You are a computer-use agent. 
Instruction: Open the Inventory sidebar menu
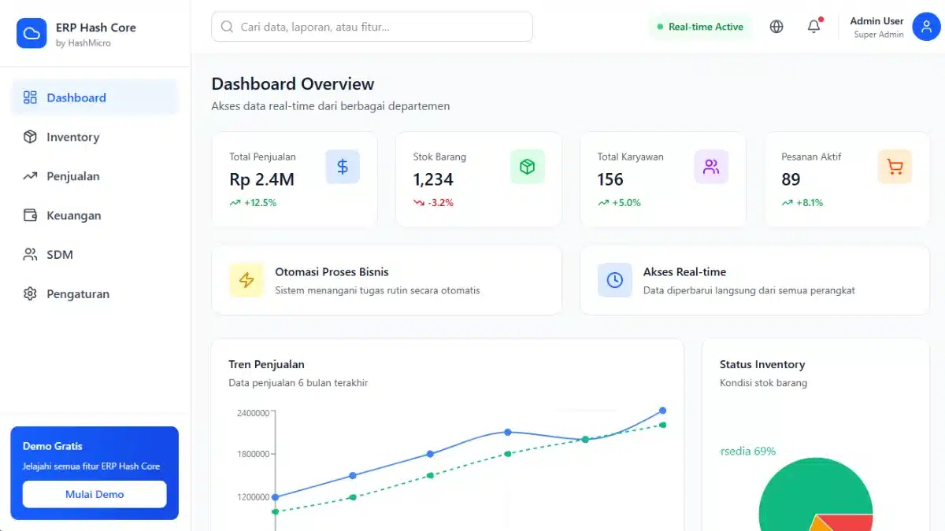pyautogui.click(x=72, y=137)
